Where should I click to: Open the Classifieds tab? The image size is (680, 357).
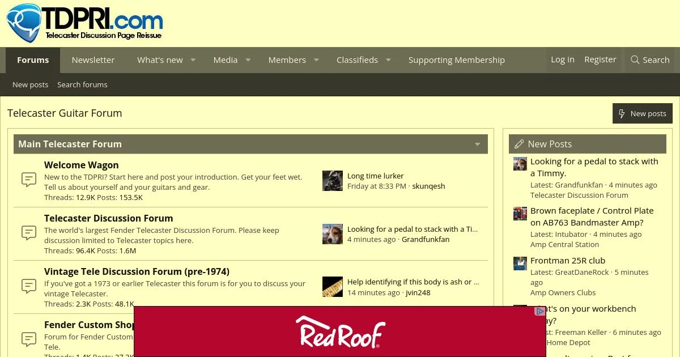[x=357, y=60]
